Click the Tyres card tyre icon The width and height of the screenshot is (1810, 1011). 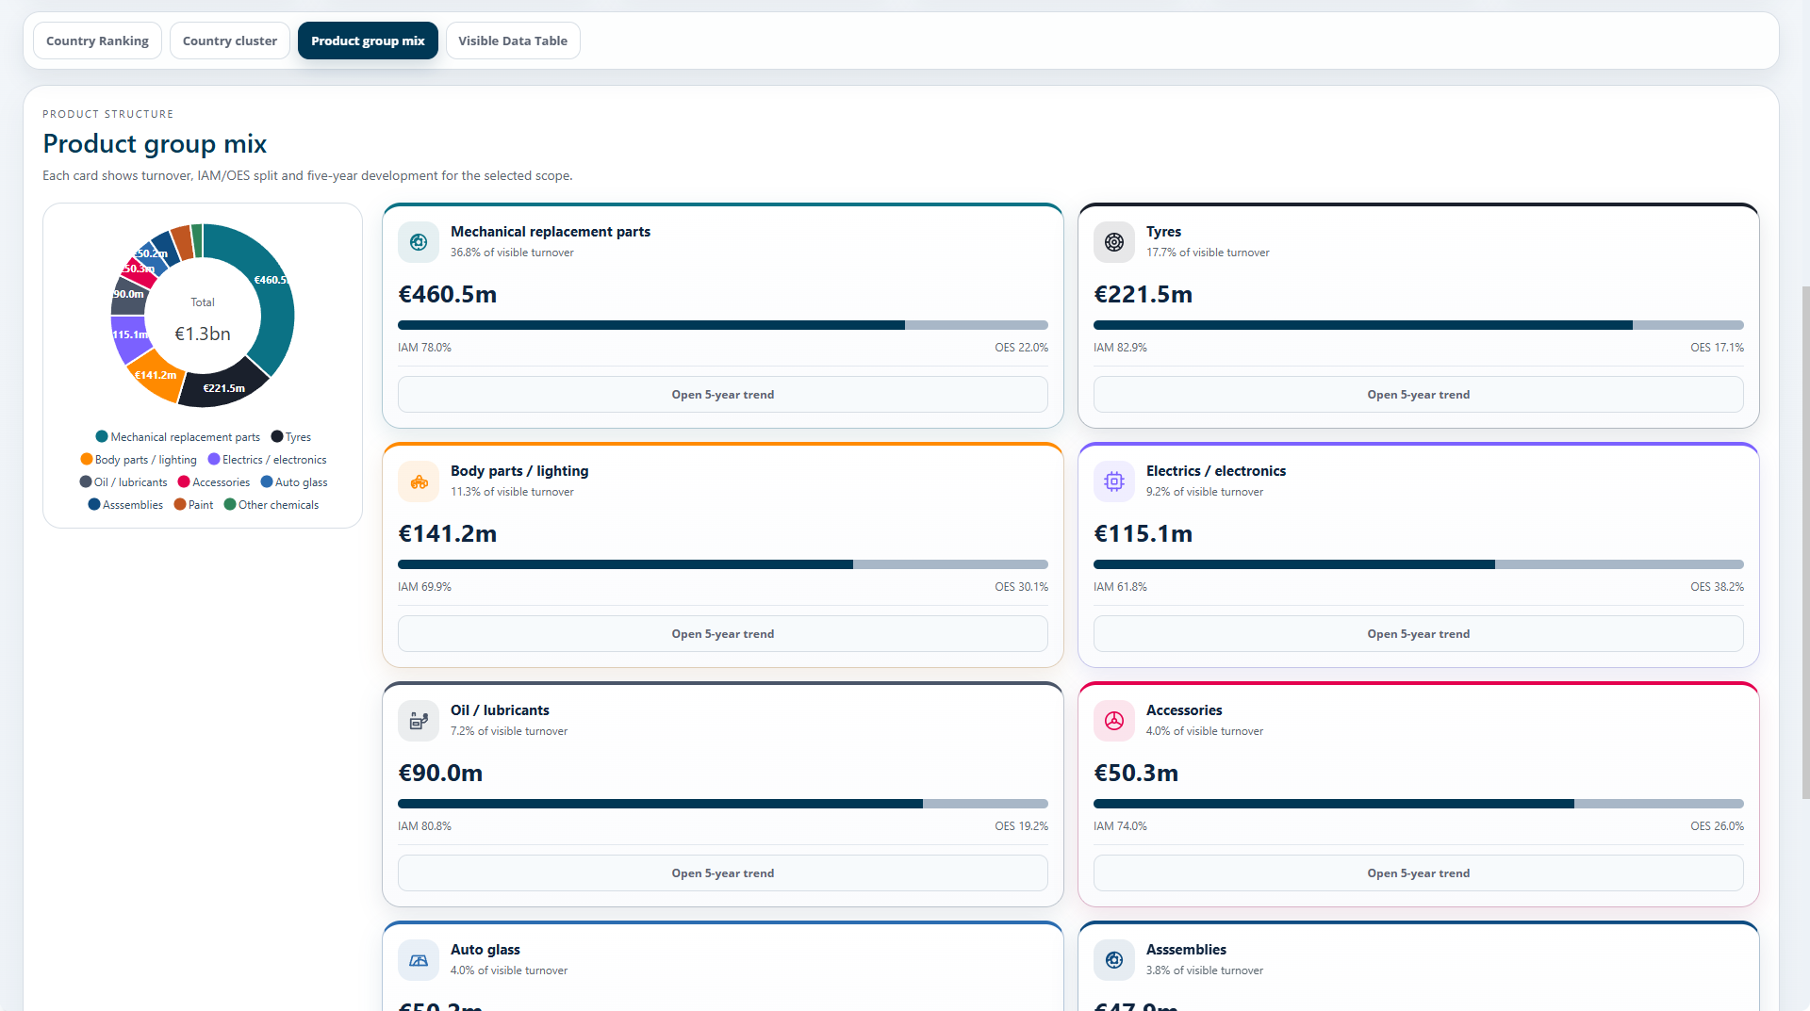click(x=1114, y=242)
